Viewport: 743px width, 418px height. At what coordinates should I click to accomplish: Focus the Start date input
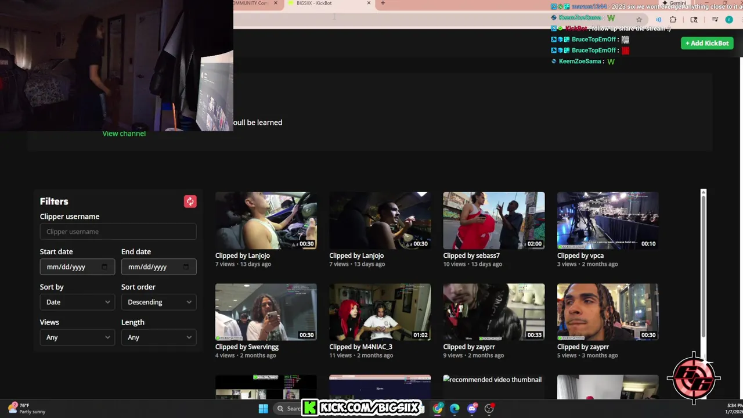77,267
